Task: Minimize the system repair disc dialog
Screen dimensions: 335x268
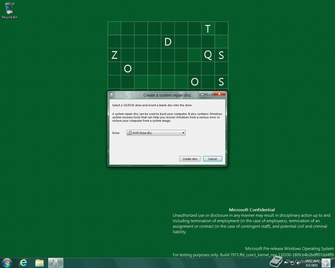Action: [x=202, y=94]
